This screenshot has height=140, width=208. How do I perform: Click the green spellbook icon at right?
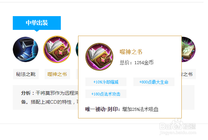(x=189, y=49)
